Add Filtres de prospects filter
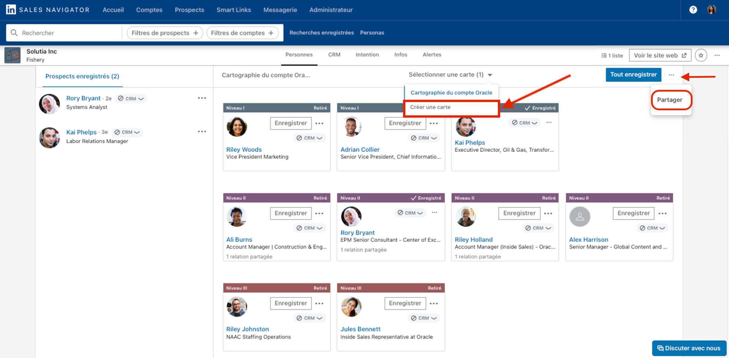 [x=165, y=33]
